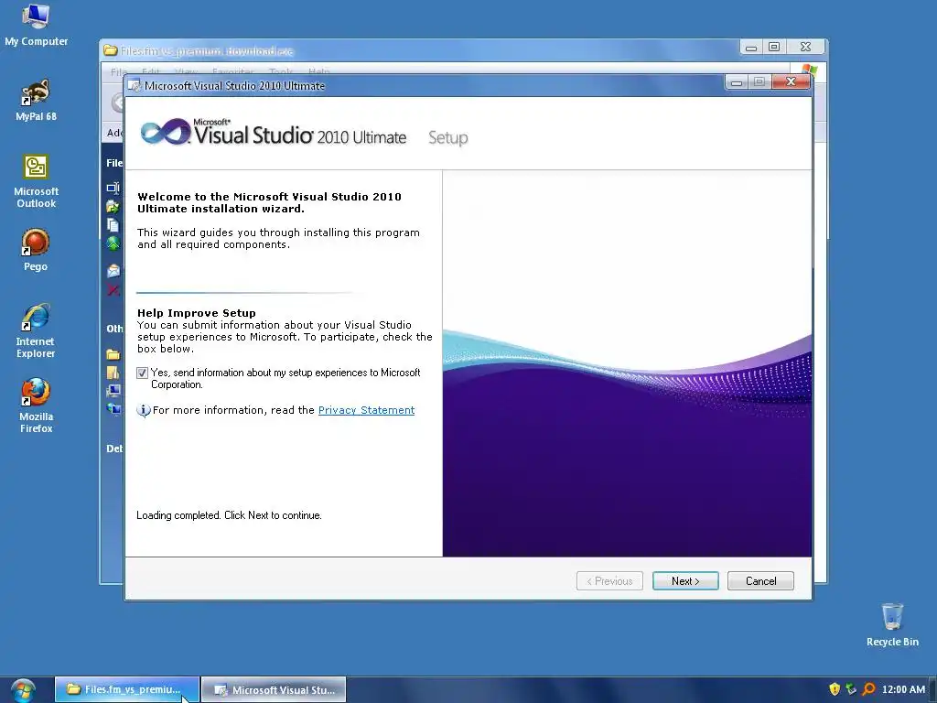937x703 pixels.
Task: Close the Visual Studio setup window
Action: coord(791,81)
